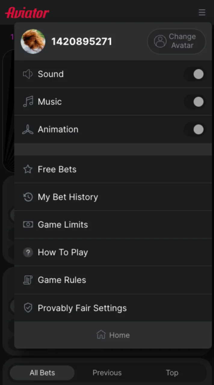Click the Change Avatar button
Screen dimensions: 214x385
click(x=176, y=42)
